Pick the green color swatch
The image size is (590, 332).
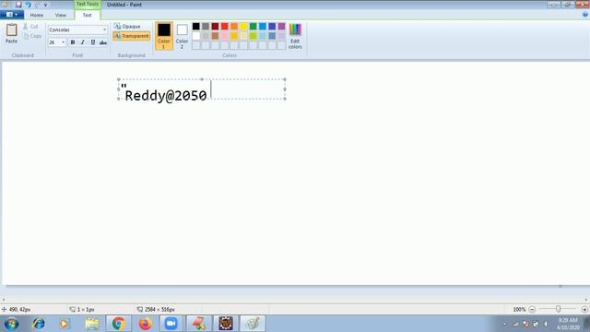point(254,26)
